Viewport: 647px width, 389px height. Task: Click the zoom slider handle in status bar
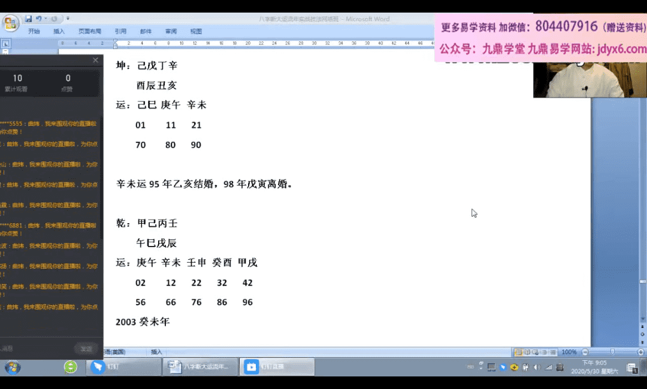(x=612, y=352)
